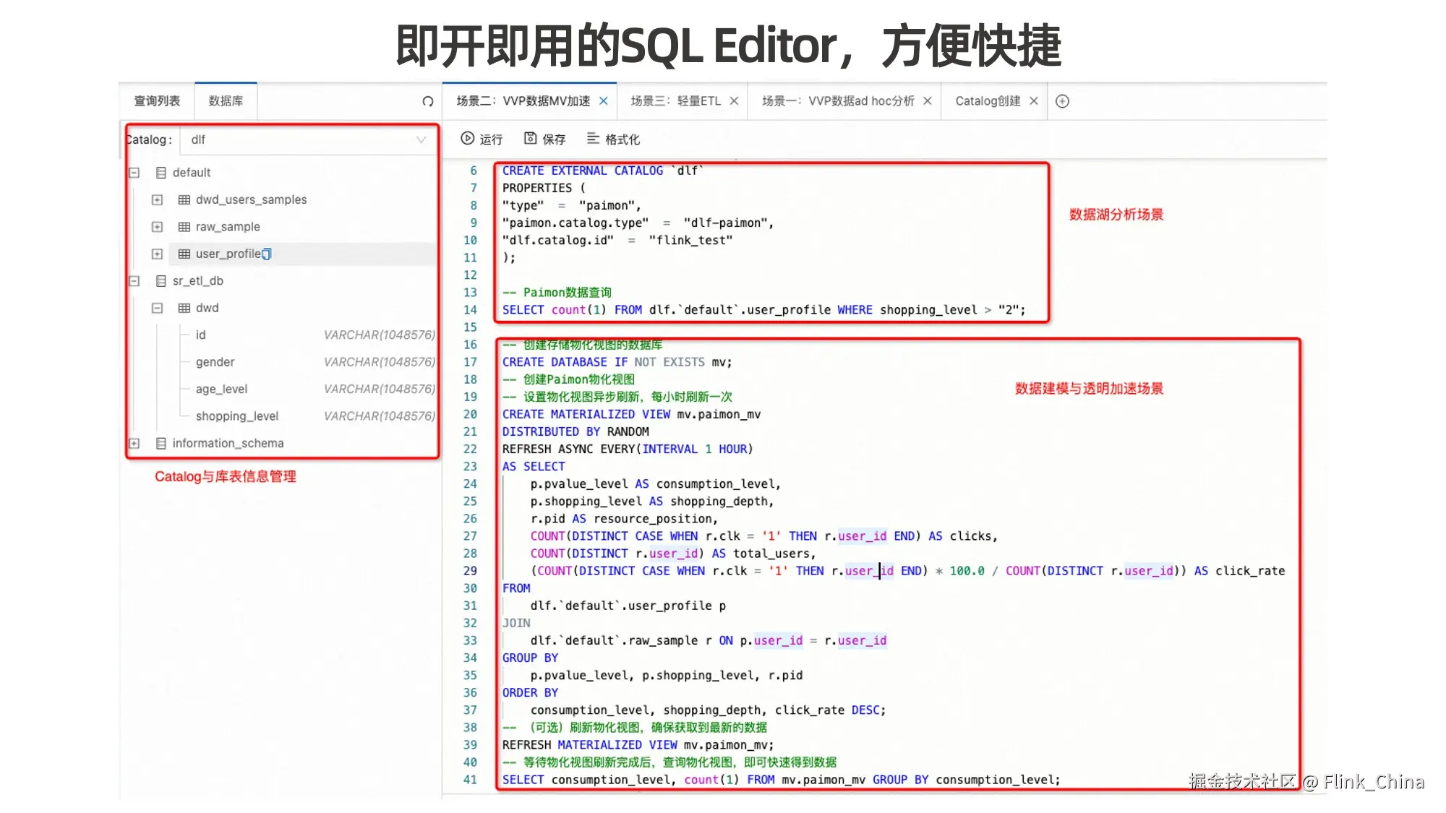
Task: Close the Catalog创建 tab
Action: coord(1034,101)
